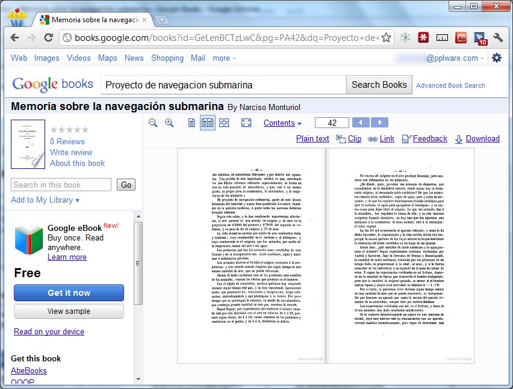
Task: Open the Videos navigation link
Action: 79,58
